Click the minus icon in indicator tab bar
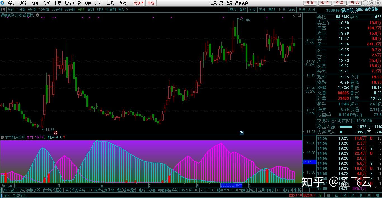This screenshot has width=382, height=198. (x=313, y=190)
